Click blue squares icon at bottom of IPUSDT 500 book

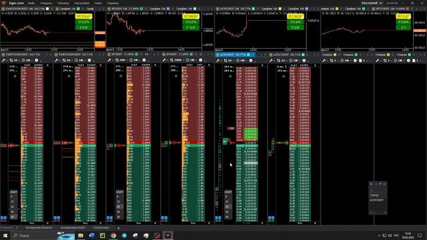pos(109,218)
